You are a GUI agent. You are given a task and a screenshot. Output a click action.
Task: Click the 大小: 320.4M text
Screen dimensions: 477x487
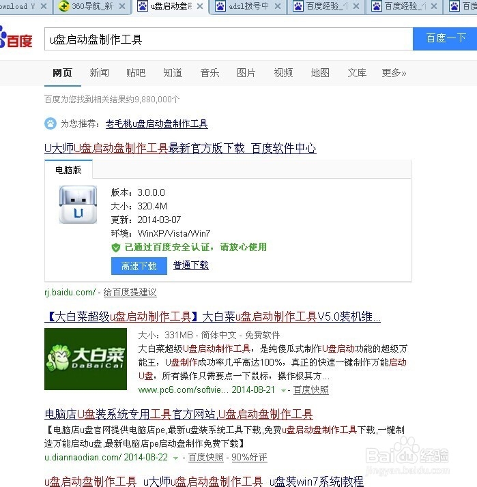coord(139,206)
